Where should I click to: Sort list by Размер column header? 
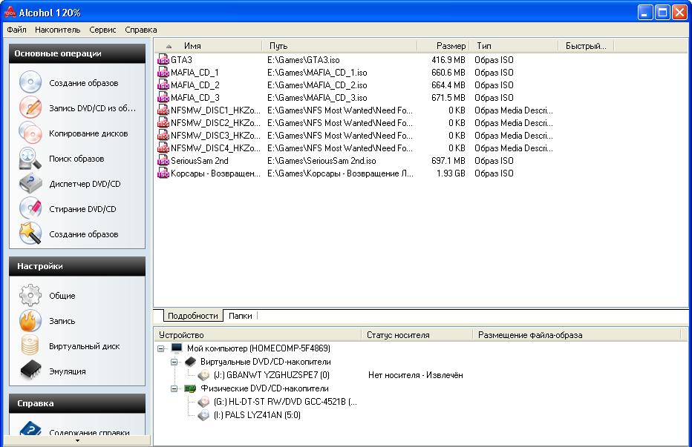(443, 46)
